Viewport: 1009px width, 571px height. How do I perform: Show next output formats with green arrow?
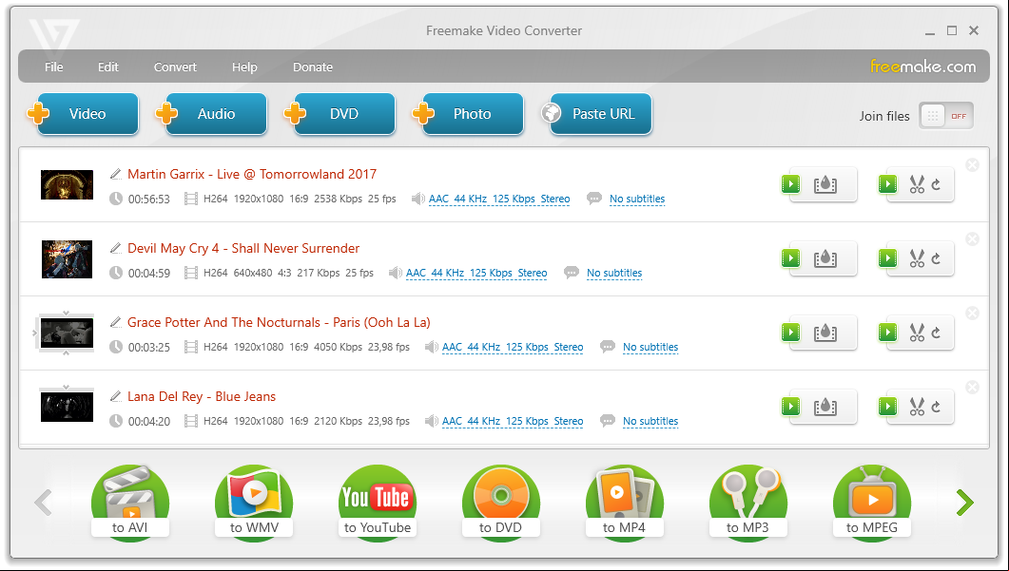pyautogui.click(x=964, y=503)
